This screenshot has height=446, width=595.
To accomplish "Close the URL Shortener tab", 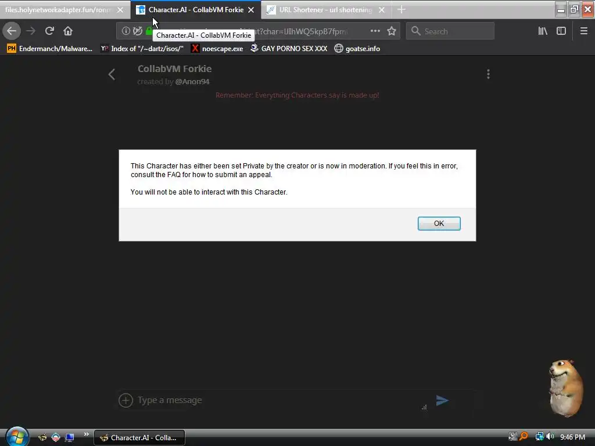I will 382,10.
